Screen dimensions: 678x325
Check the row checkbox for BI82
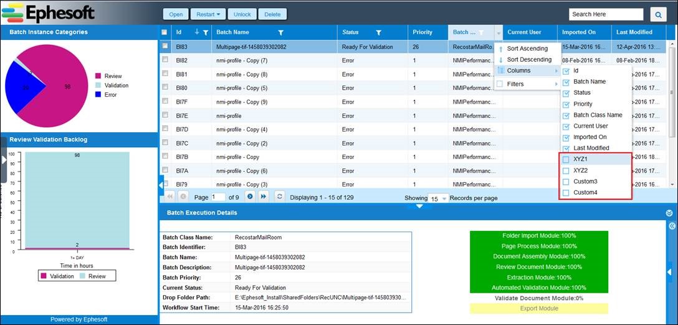click(x=165, y=60)
